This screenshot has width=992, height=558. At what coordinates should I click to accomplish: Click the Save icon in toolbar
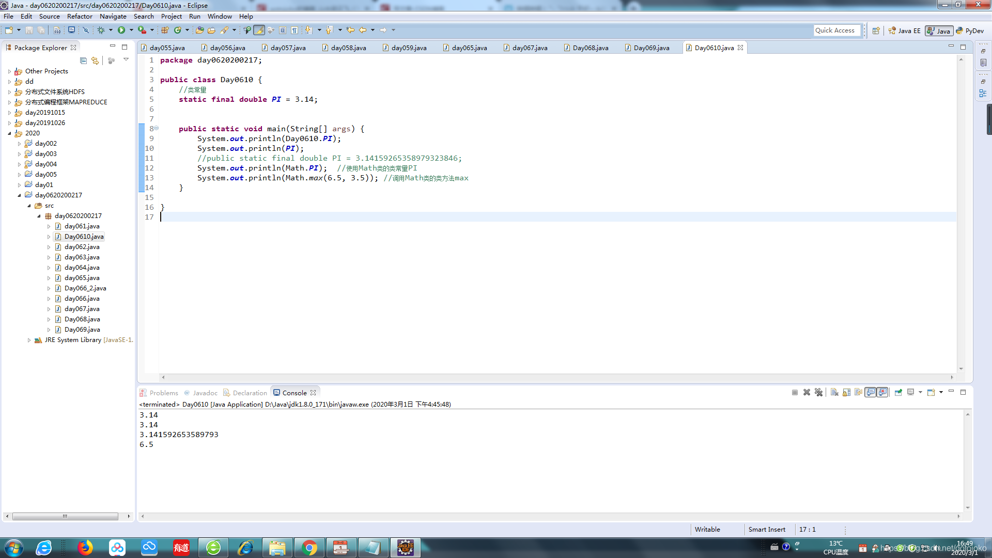29,30
